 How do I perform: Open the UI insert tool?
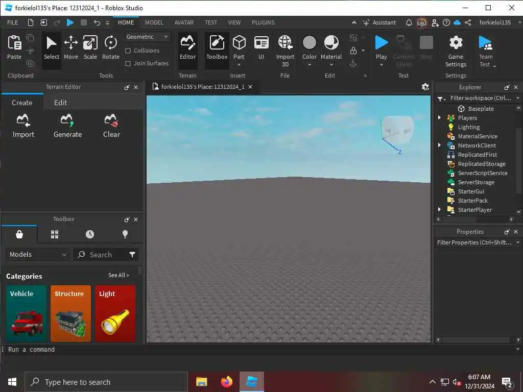[261, 47]
